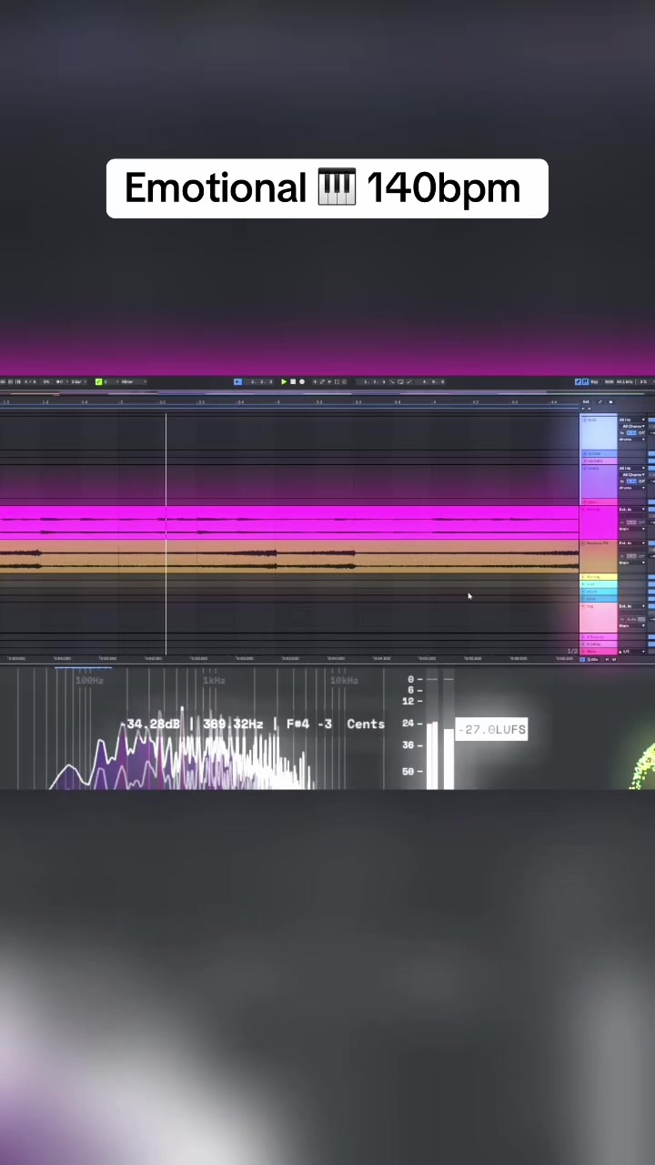Select the Main track header
655x1165 pixels.
599,652
